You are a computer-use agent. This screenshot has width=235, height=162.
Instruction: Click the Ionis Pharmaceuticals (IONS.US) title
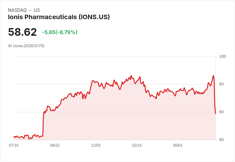59,17
